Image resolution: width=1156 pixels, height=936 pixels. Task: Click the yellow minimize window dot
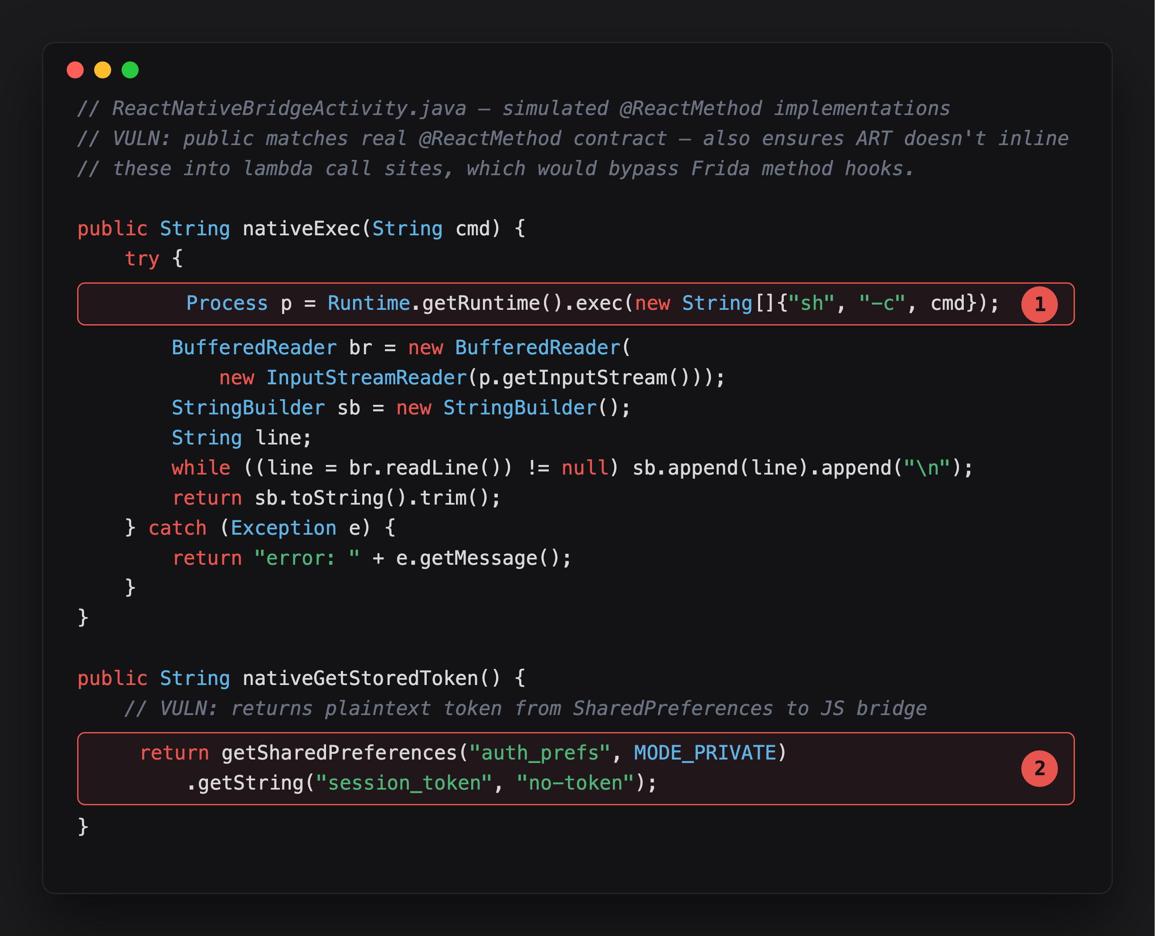(102, 70)
